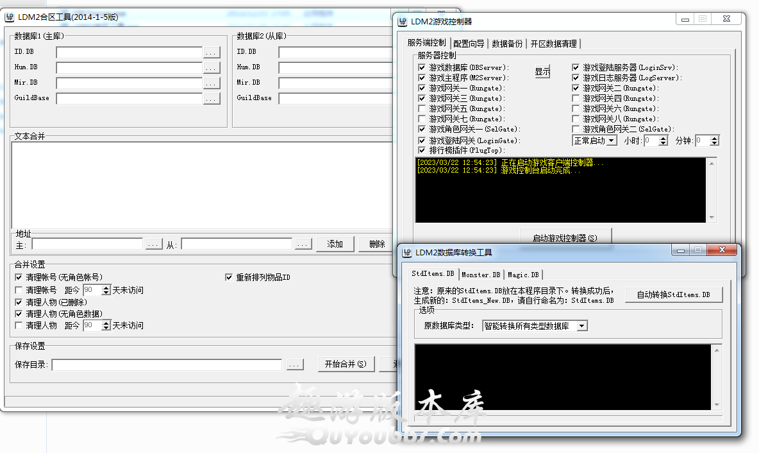Click the 自动转换StdItems.DB button
Viewport: 759px width, 453px height.
click(x=673, y=295)
